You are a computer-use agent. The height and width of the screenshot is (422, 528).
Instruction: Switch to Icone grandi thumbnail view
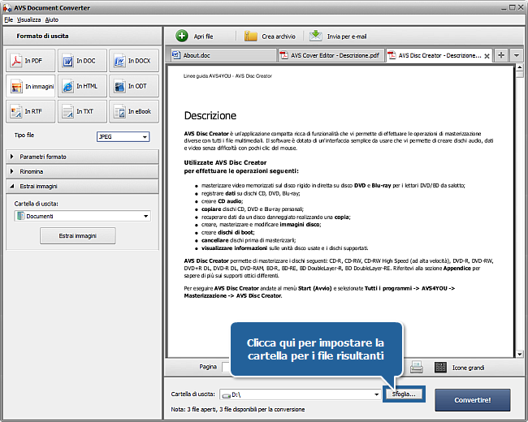440,368
